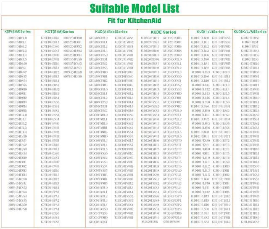Image resolution: width=269 pixels, height=229 pixels.
Task: Click model number KUDE20FBBL0
Action: pos(150,51)
